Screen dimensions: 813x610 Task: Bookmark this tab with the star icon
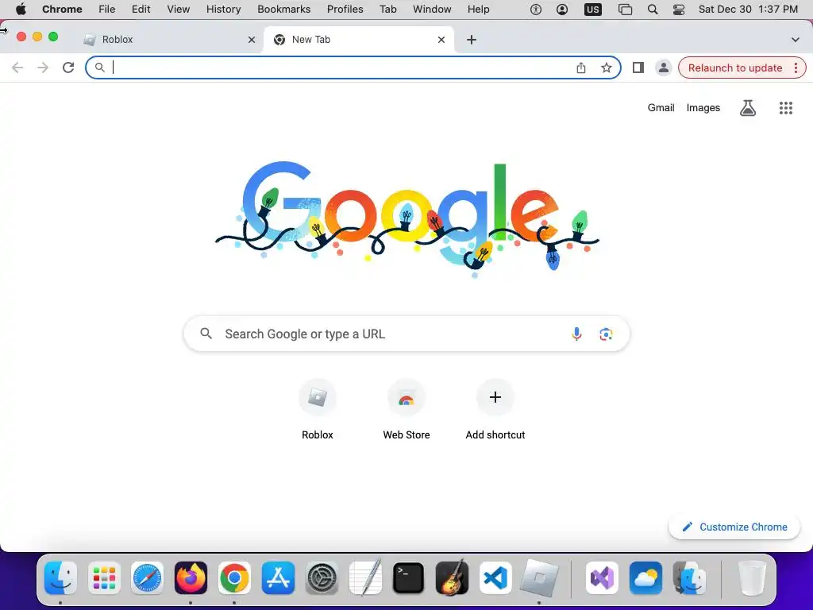(606, 68)
